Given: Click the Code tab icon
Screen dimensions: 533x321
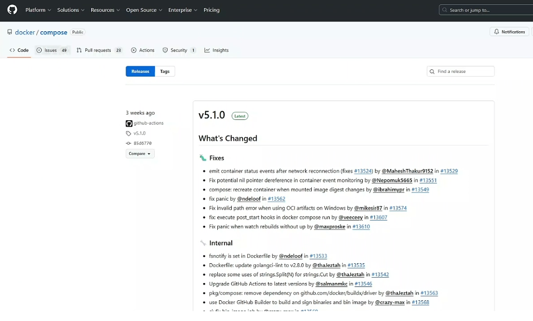Looking at the screenshot, I should pos(12,50).
